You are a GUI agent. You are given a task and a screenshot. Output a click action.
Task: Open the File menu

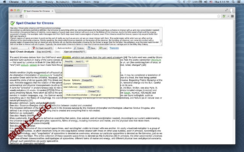pyautogui.click(x=24, y=2)
